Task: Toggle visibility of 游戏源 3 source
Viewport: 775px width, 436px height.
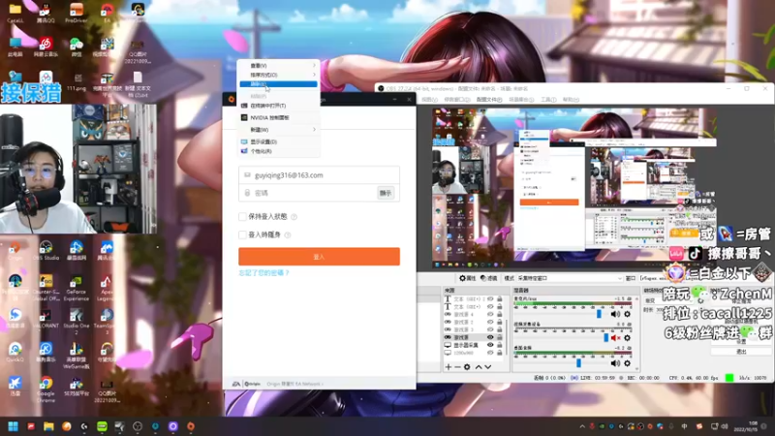Action: pyautogui.click(x=490, y=329)
